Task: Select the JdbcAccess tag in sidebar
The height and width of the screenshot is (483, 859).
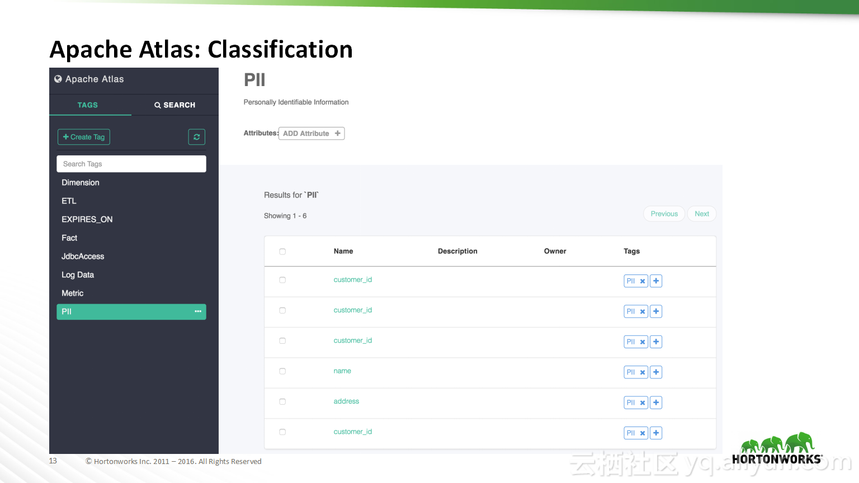Action: (83, 256)
